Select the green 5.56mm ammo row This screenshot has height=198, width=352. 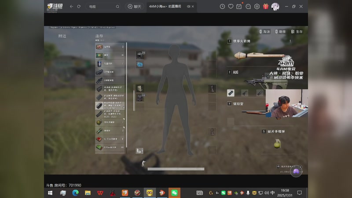[x=110, y=147]
